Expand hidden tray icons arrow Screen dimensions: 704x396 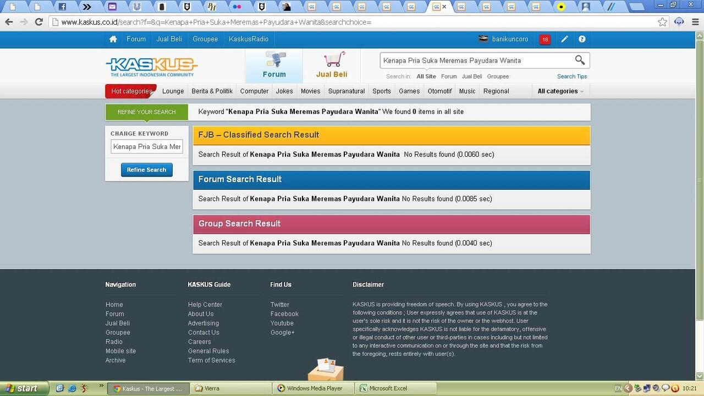[628, 388]
